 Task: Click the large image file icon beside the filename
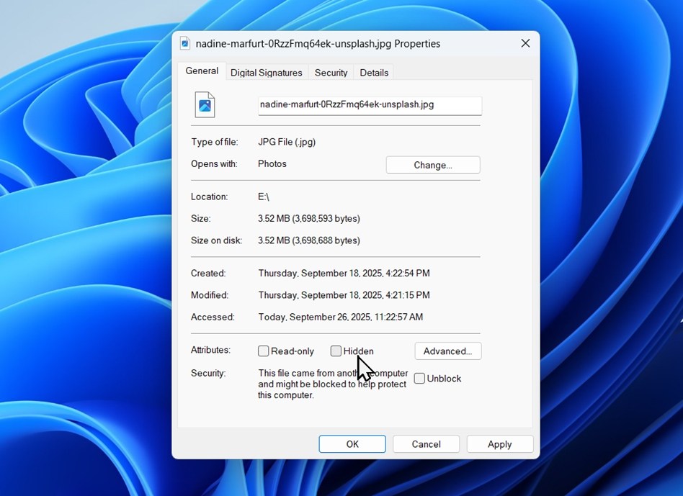tap(205, 105)
